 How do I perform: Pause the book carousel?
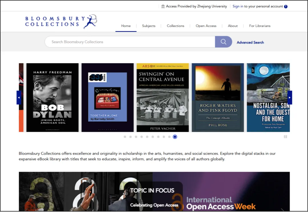[x=285, y=137]
